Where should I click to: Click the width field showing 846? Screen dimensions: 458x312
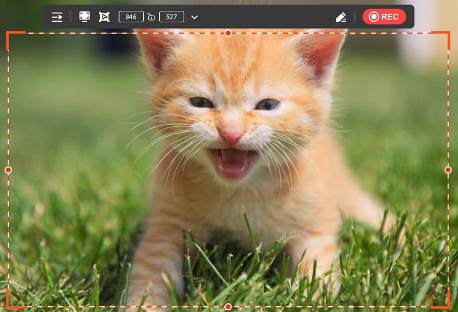[x=131, y=17]
